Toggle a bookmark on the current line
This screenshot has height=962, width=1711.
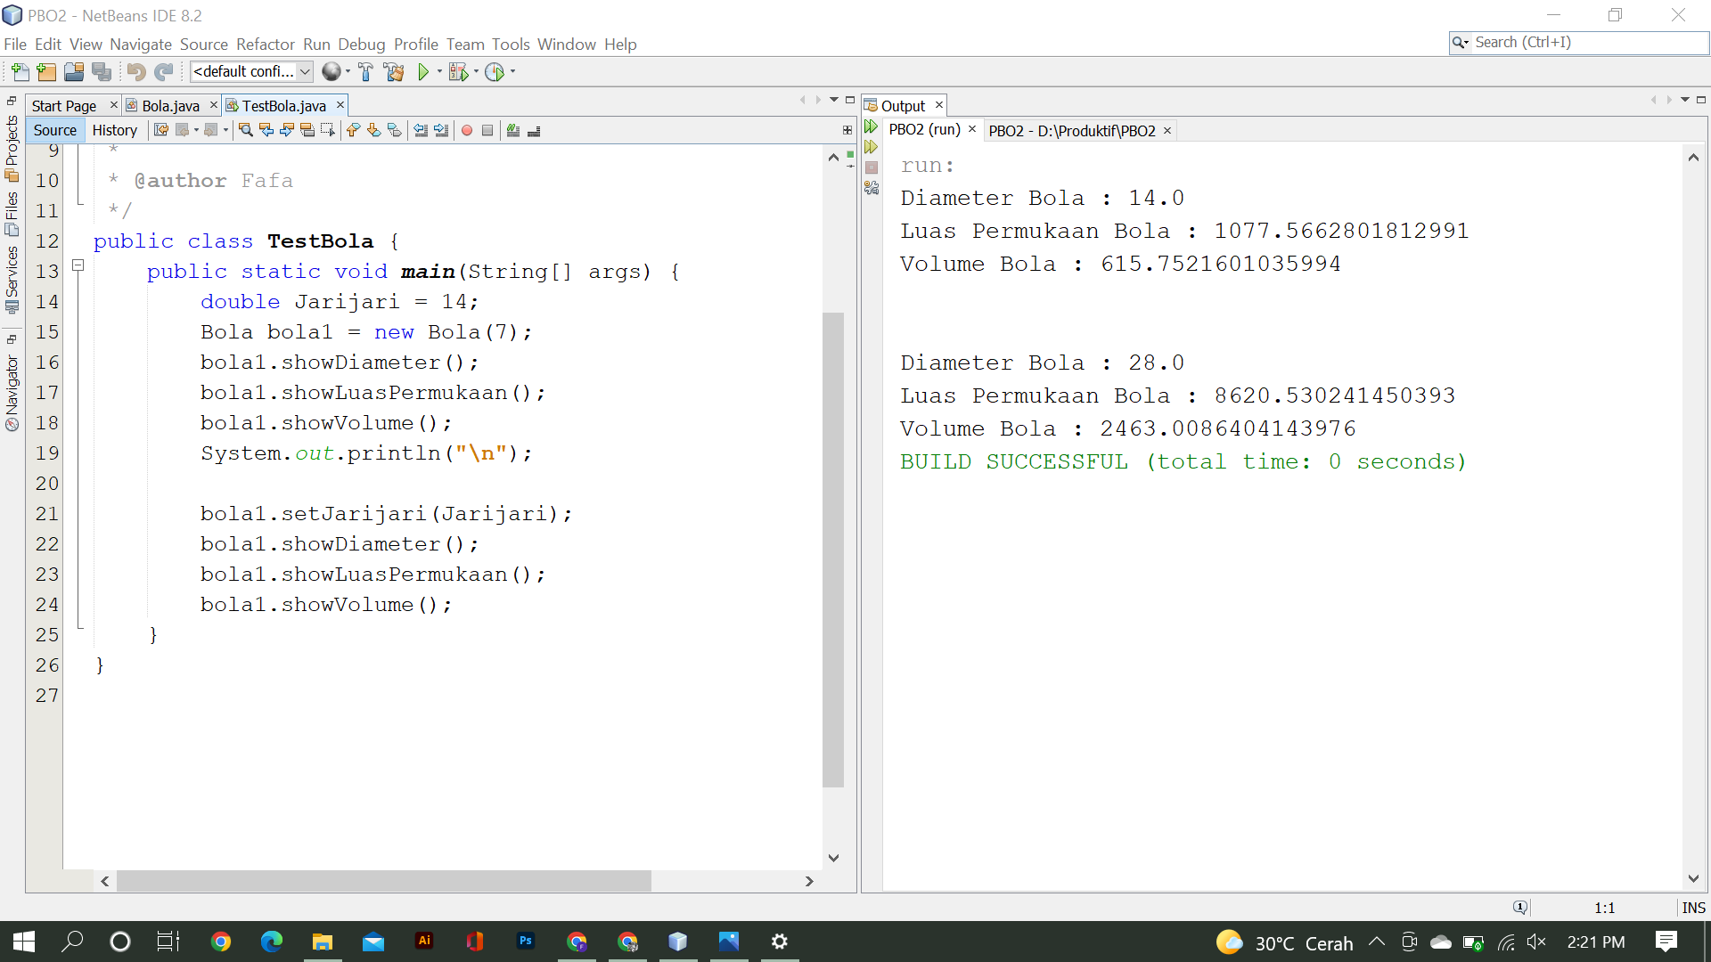tap(395, 130)
